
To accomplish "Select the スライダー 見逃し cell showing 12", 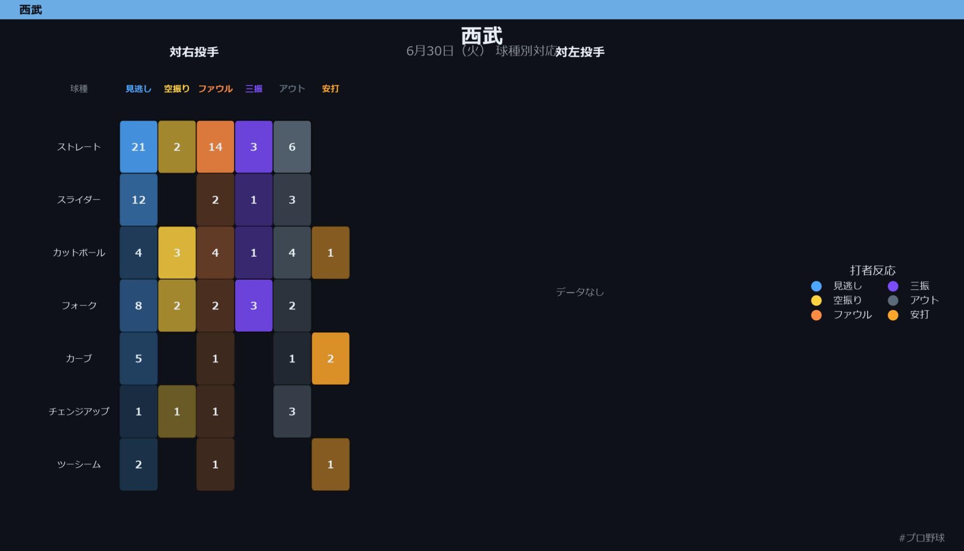I will click(x=139, y=199).
